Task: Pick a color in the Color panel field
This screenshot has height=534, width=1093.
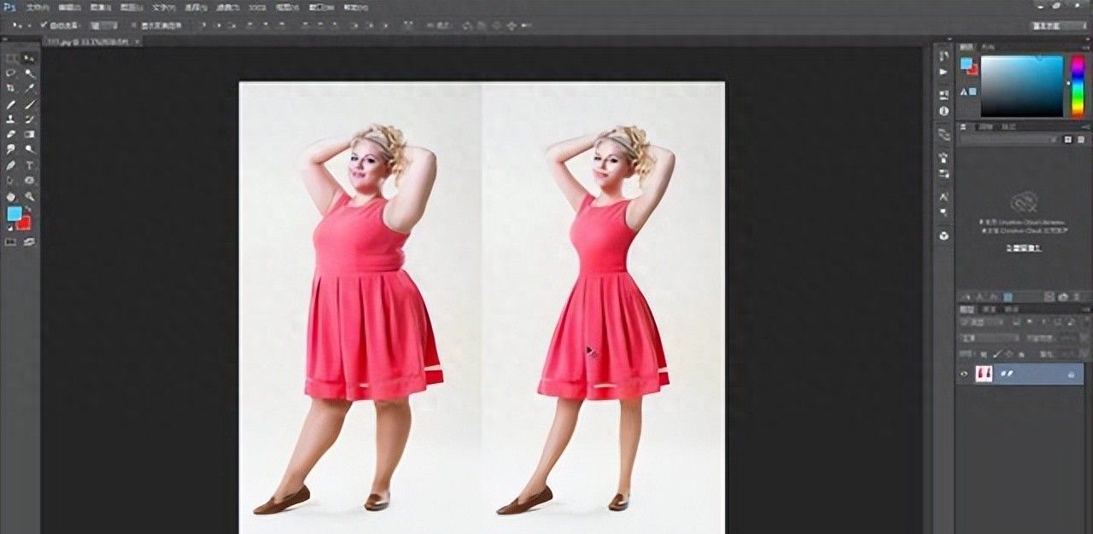Action: point(1022,86)
